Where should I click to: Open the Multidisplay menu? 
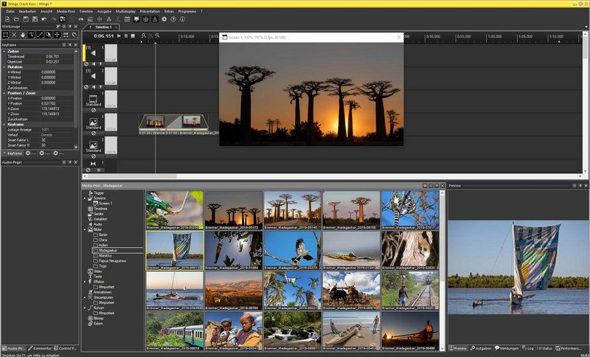coord(125,11)
